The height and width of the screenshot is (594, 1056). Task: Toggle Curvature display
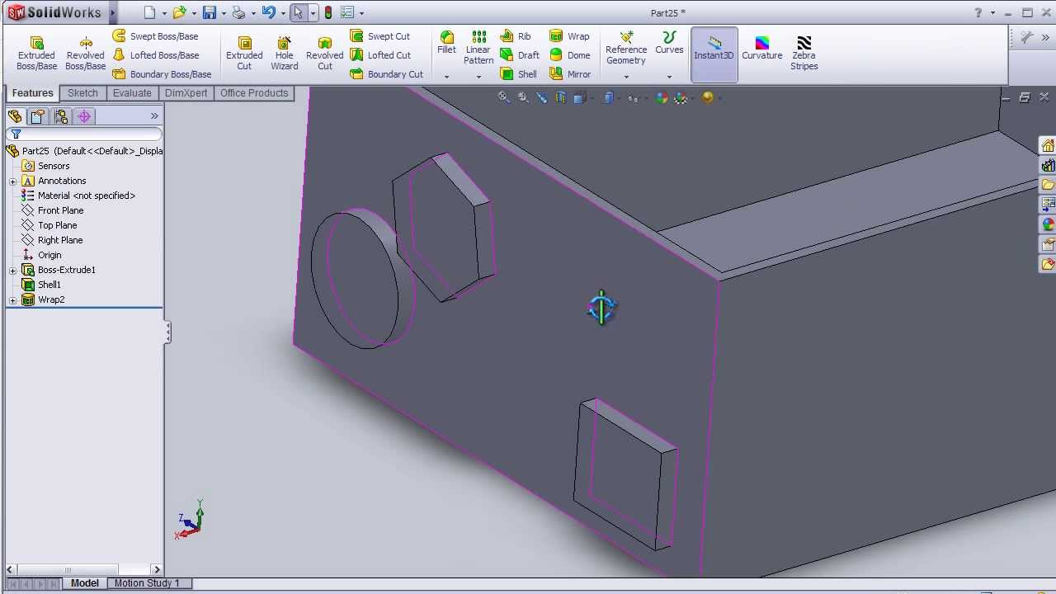761,48
